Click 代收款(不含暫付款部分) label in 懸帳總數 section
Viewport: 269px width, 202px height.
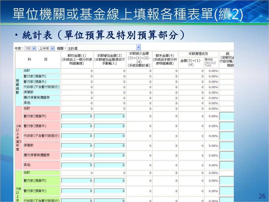pyautogui.click(x=42, y=87)
